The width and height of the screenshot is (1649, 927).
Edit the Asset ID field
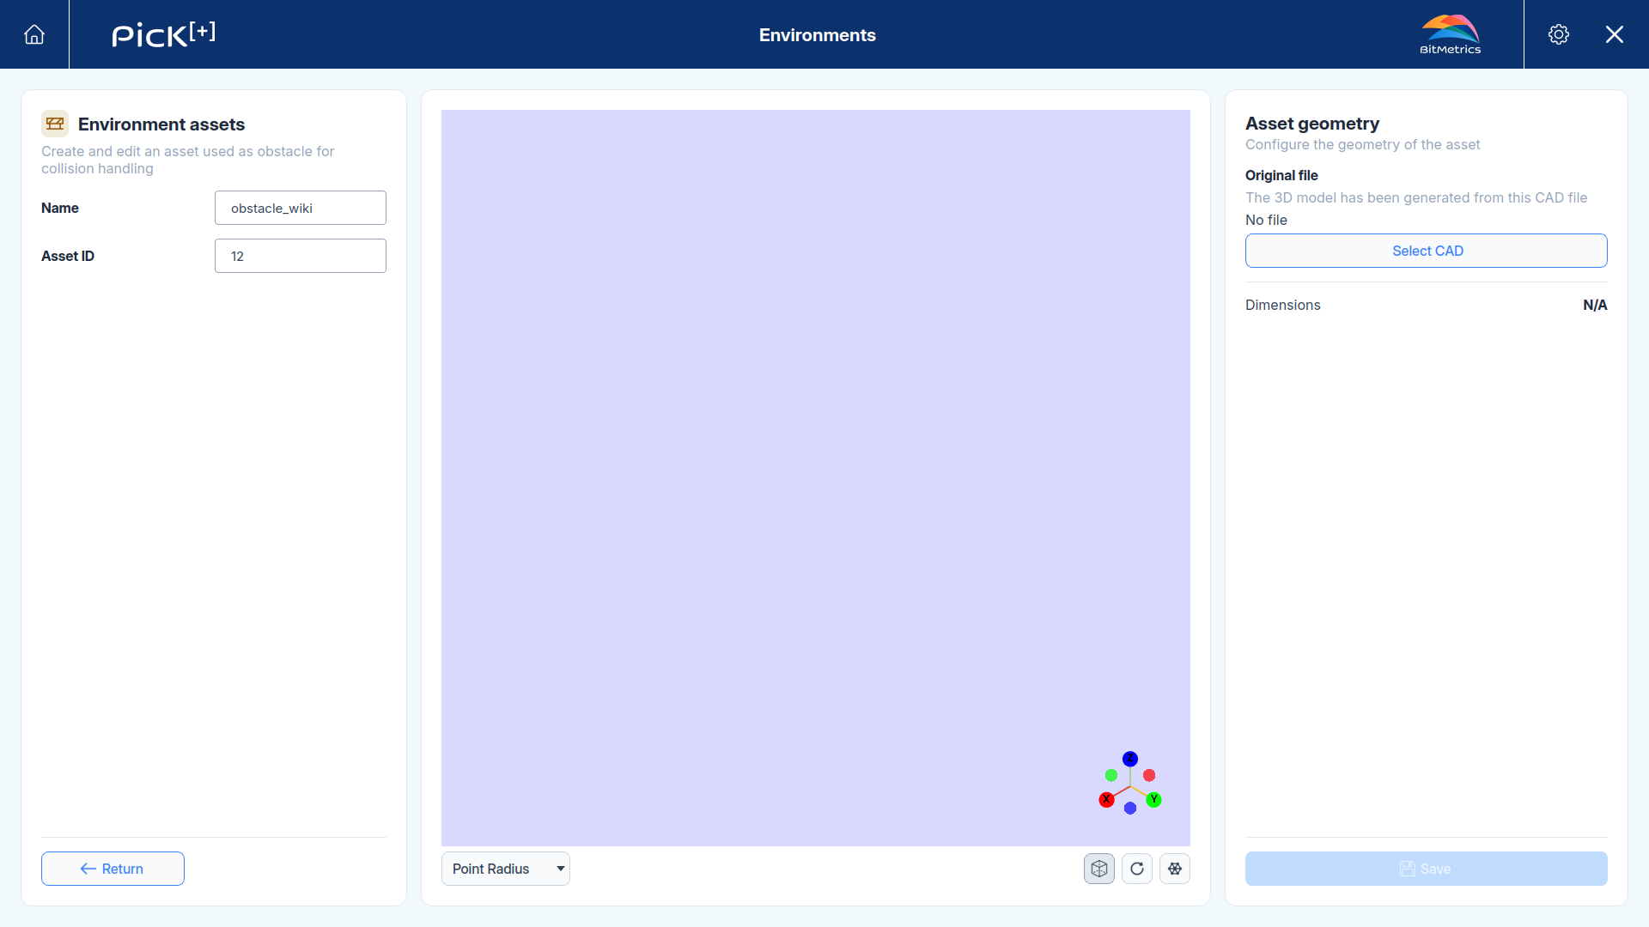(301, 256)
